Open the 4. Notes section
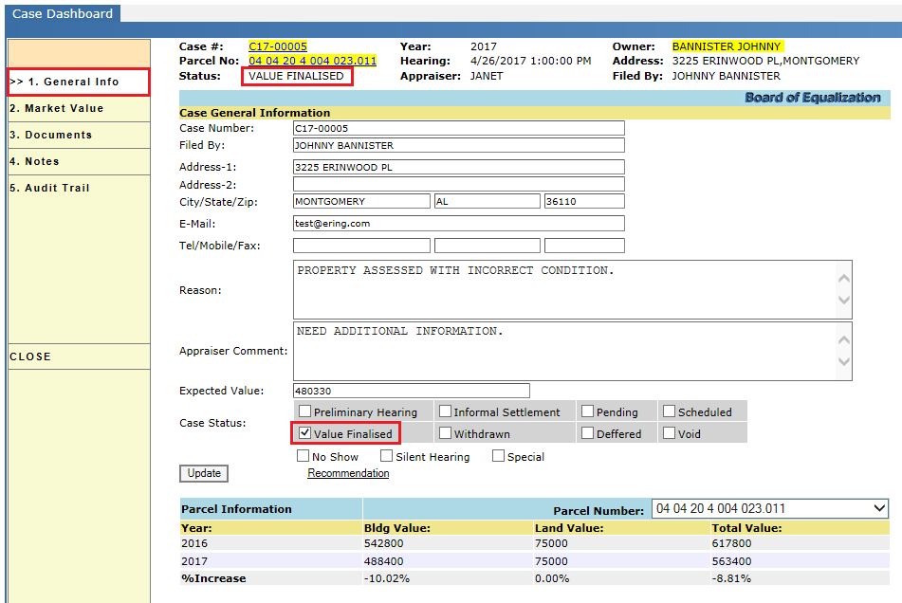The width and height of the screenshot is (902, 603). click(x=79, y=161)
